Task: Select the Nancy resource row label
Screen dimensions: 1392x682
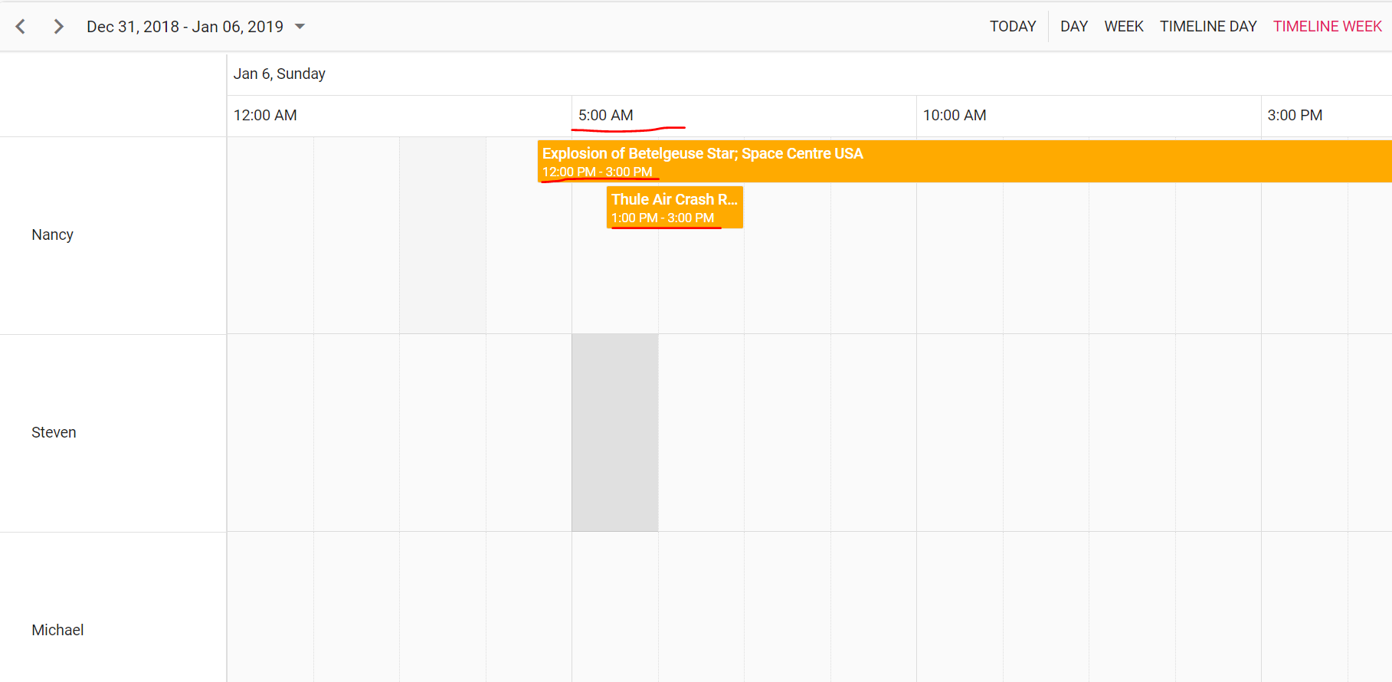Action: coord(53,235)
